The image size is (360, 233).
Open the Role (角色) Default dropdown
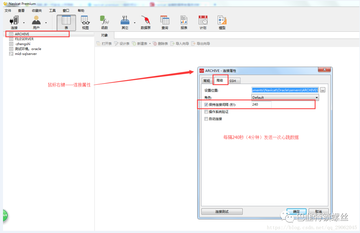click(285, 97)
